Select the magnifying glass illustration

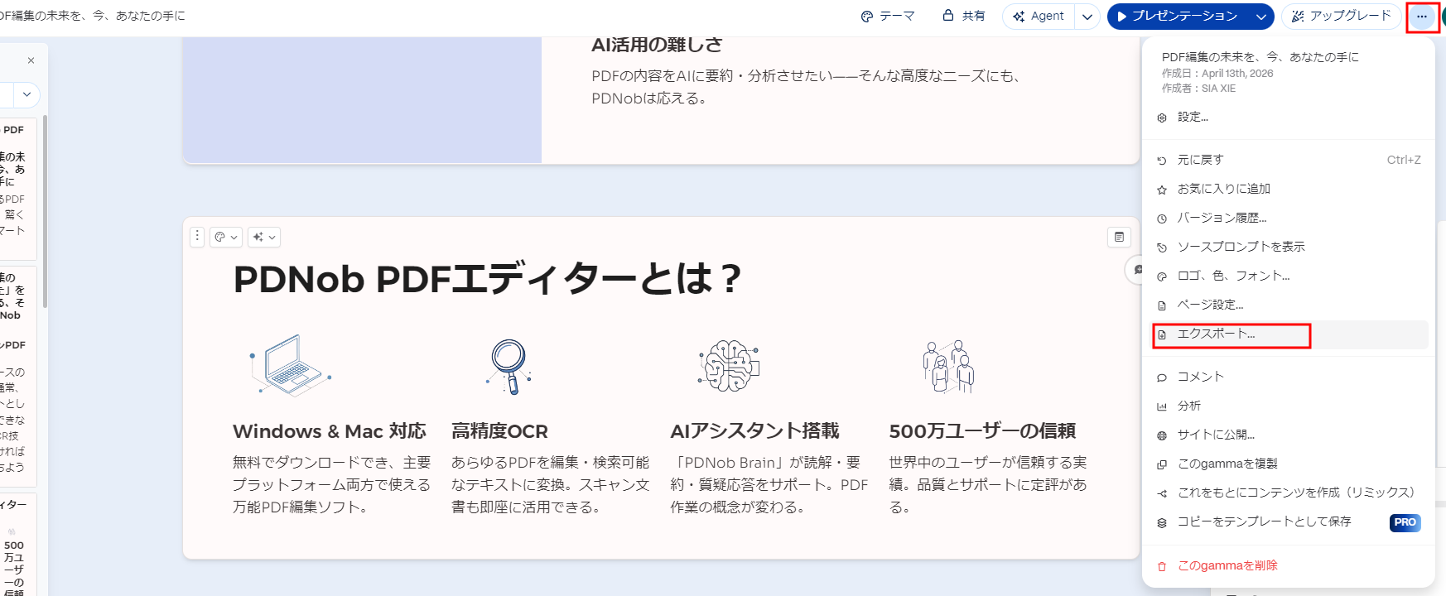click(x=509, y=366)
